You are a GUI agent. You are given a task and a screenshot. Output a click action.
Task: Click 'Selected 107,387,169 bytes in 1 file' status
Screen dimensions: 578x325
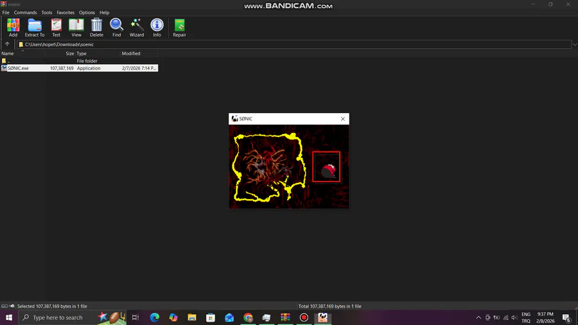tap(52, 306)
